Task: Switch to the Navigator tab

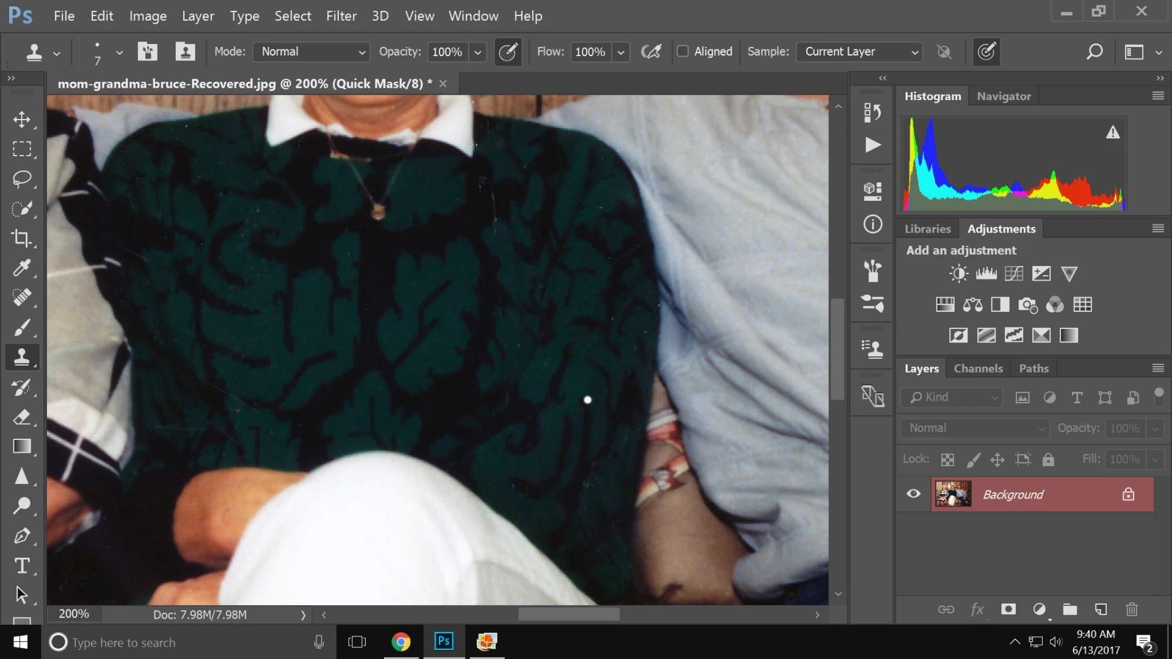Action: (x=1004, y=96)
